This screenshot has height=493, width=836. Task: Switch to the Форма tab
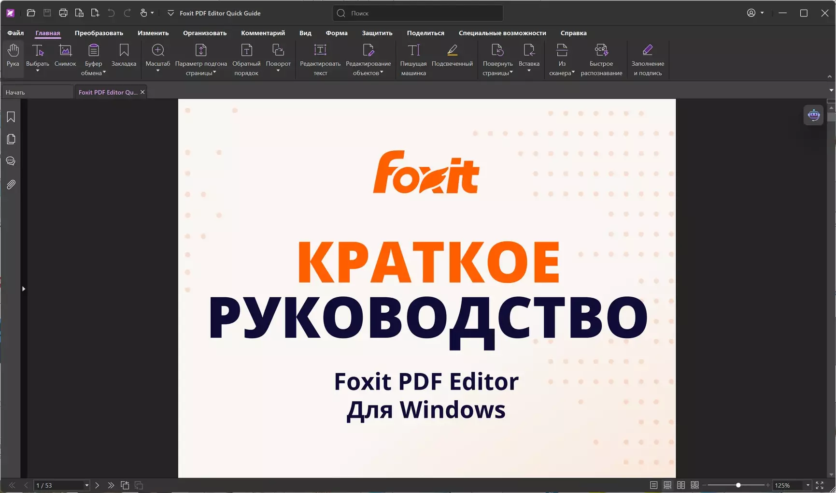pyautogui.click(x=337, y=33)
